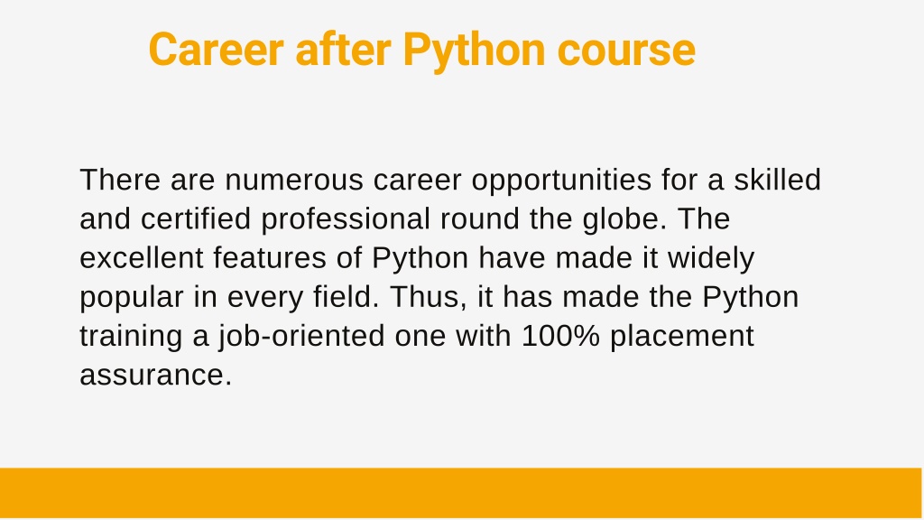Click the word "certified" in second line
Image resolution: width=924 pixels, height=520 pixels.
[196, 218]
